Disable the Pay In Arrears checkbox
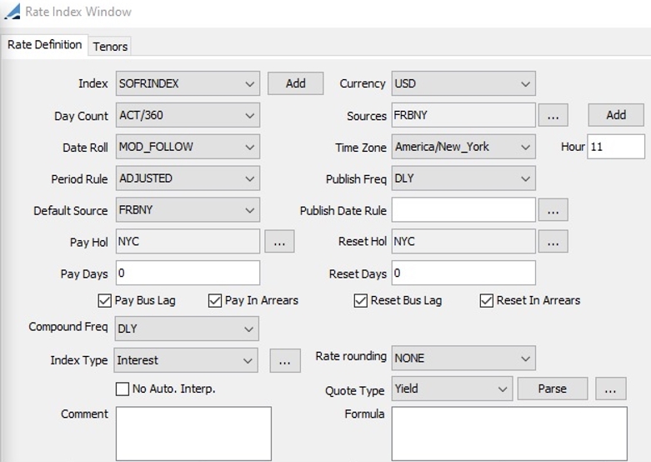The height and width of the screenshot is (462, 651). tap(215, 300)
